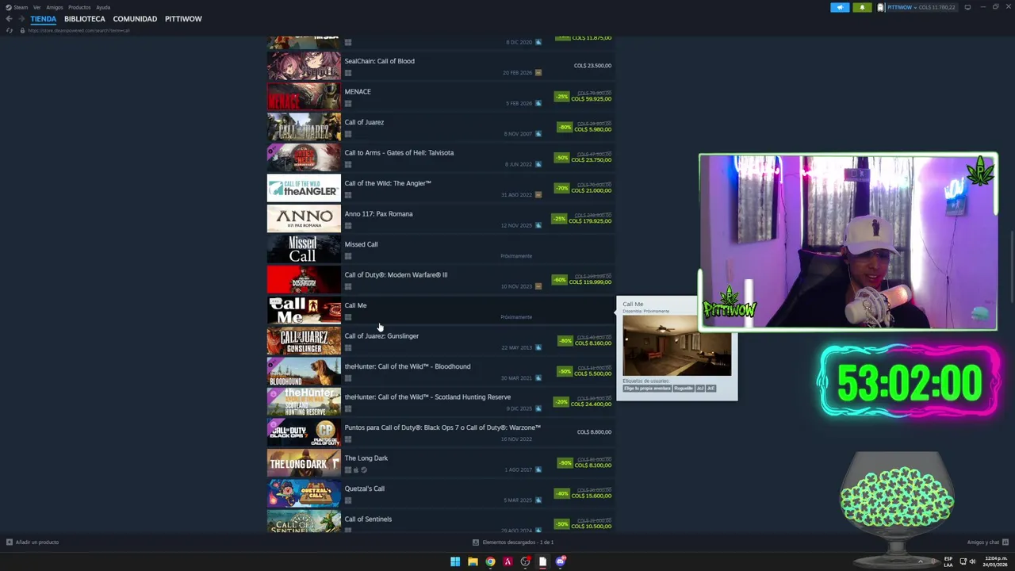
Task: Show hidden system tray icons chevron
Action: coord(921,561)
